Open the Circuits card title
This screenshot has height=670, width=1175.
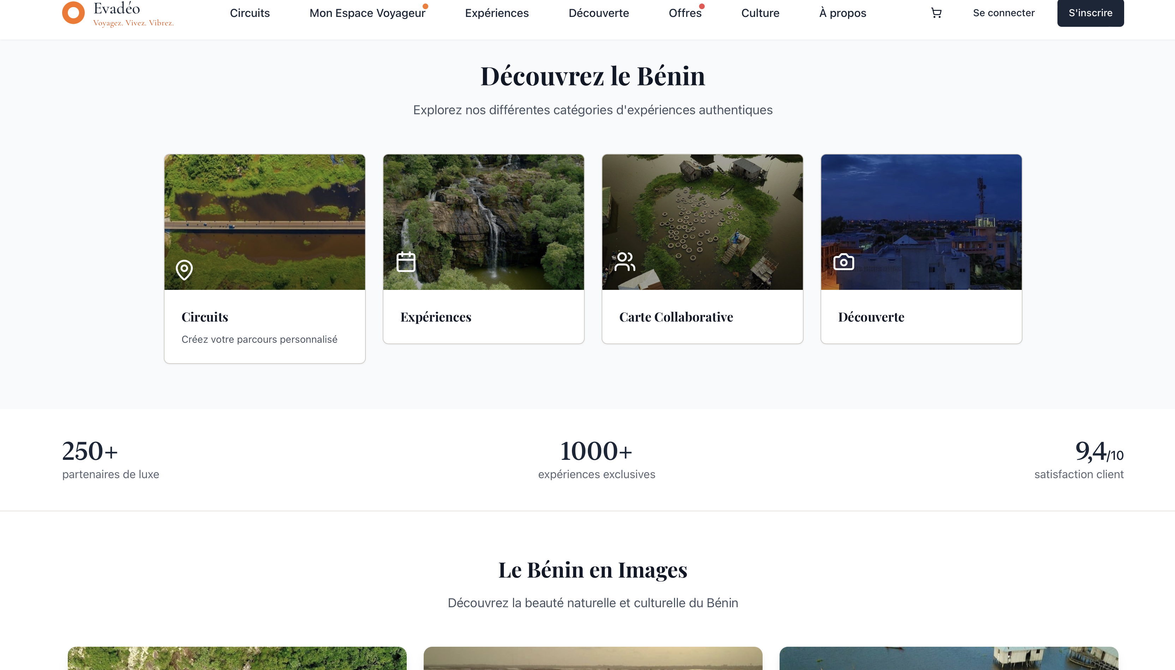coord(204,317)
